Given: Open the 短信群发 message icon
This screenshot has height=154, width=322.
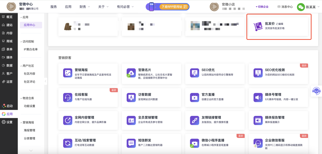Looking at the screenshot, I should pos(131,143).
